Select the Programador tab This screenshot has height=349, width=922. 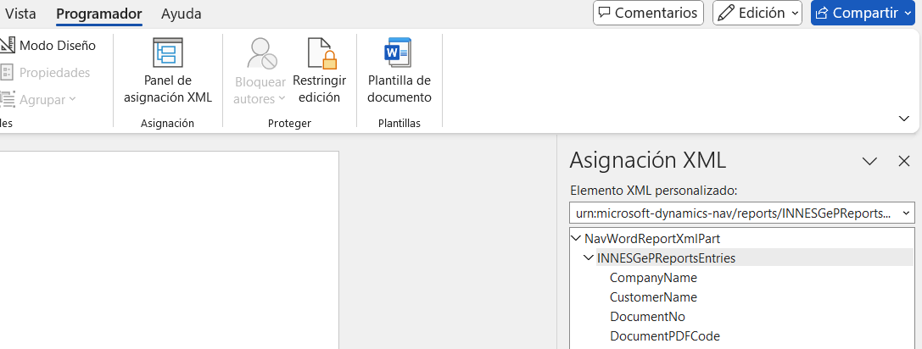pos(99,14)
